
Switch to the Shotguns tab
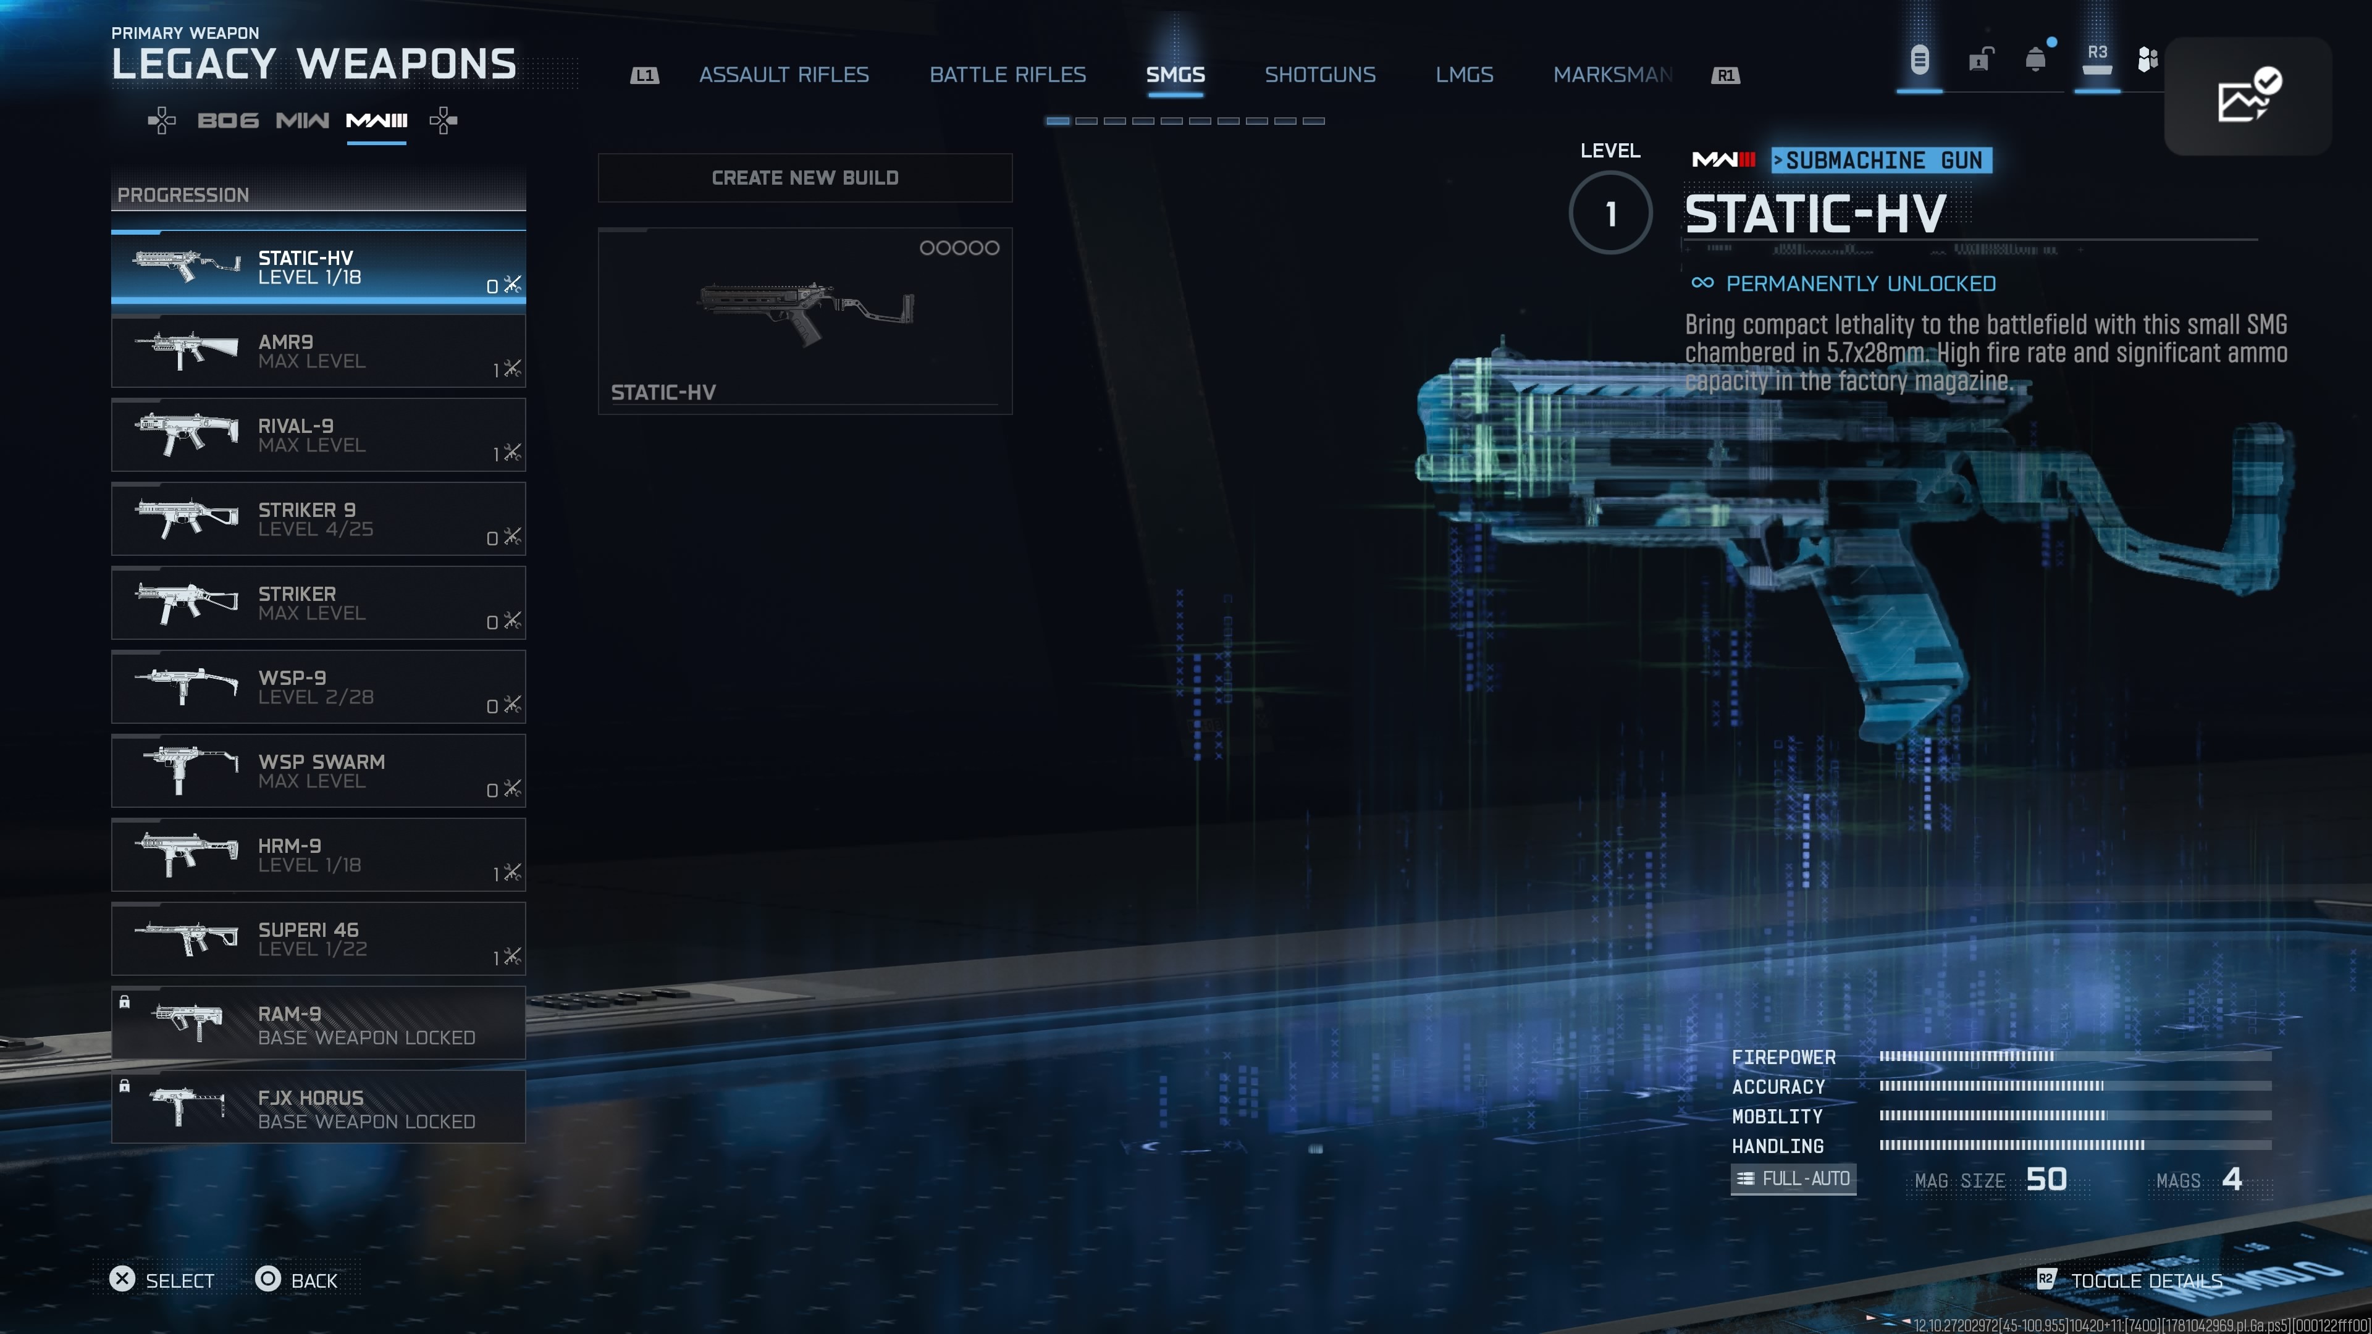tap(1319, 75)
